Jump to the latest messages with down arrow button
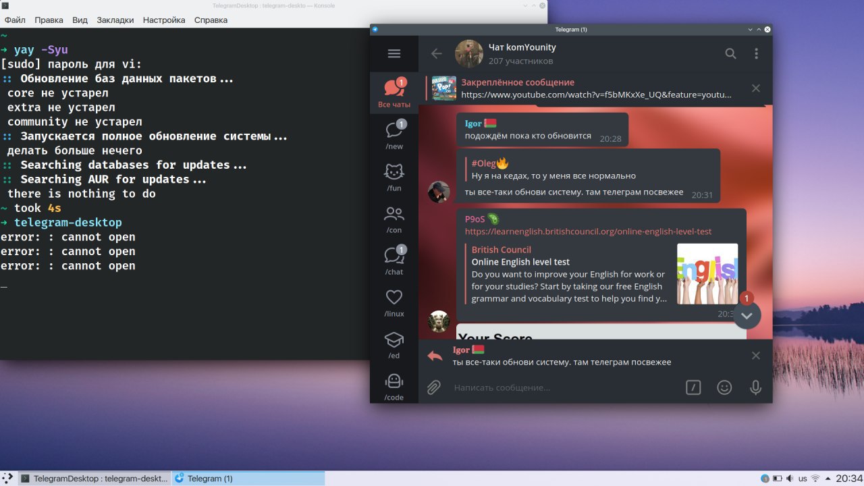This screenshot has width=864, height=486. point(747,315)
